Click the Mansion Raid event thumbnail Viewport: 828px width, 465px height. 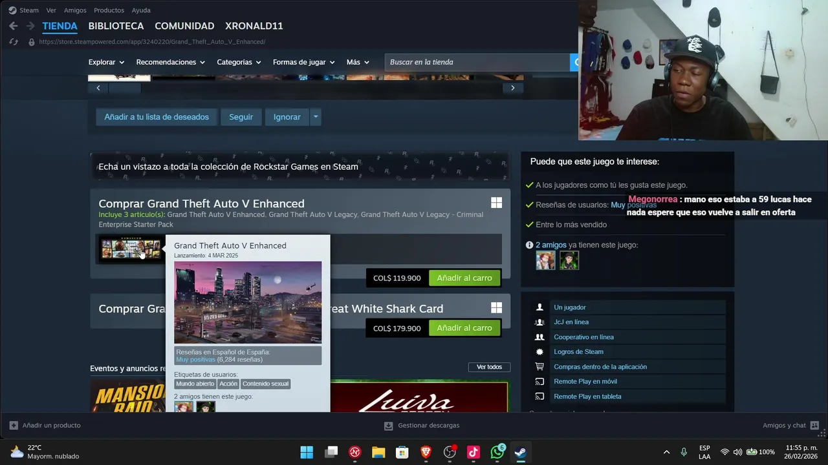[127, 397]
